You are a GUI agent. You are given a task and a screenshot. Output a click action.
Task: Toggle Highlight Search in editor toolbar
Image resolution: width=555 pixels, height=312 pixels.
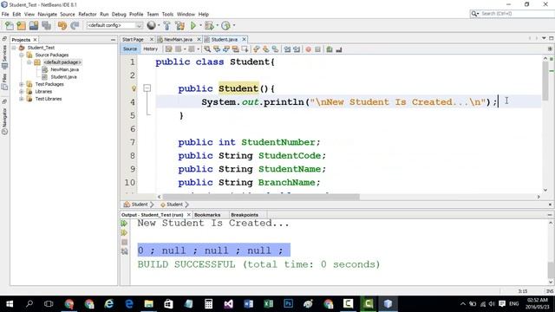pyautogui.click(x=235, y=49)
